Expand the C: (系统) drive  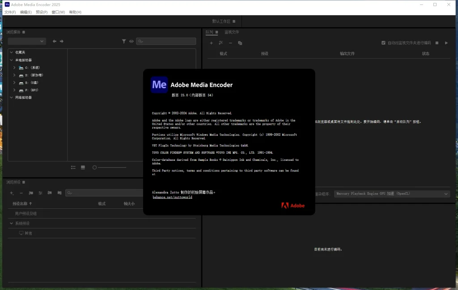point(14,67)
